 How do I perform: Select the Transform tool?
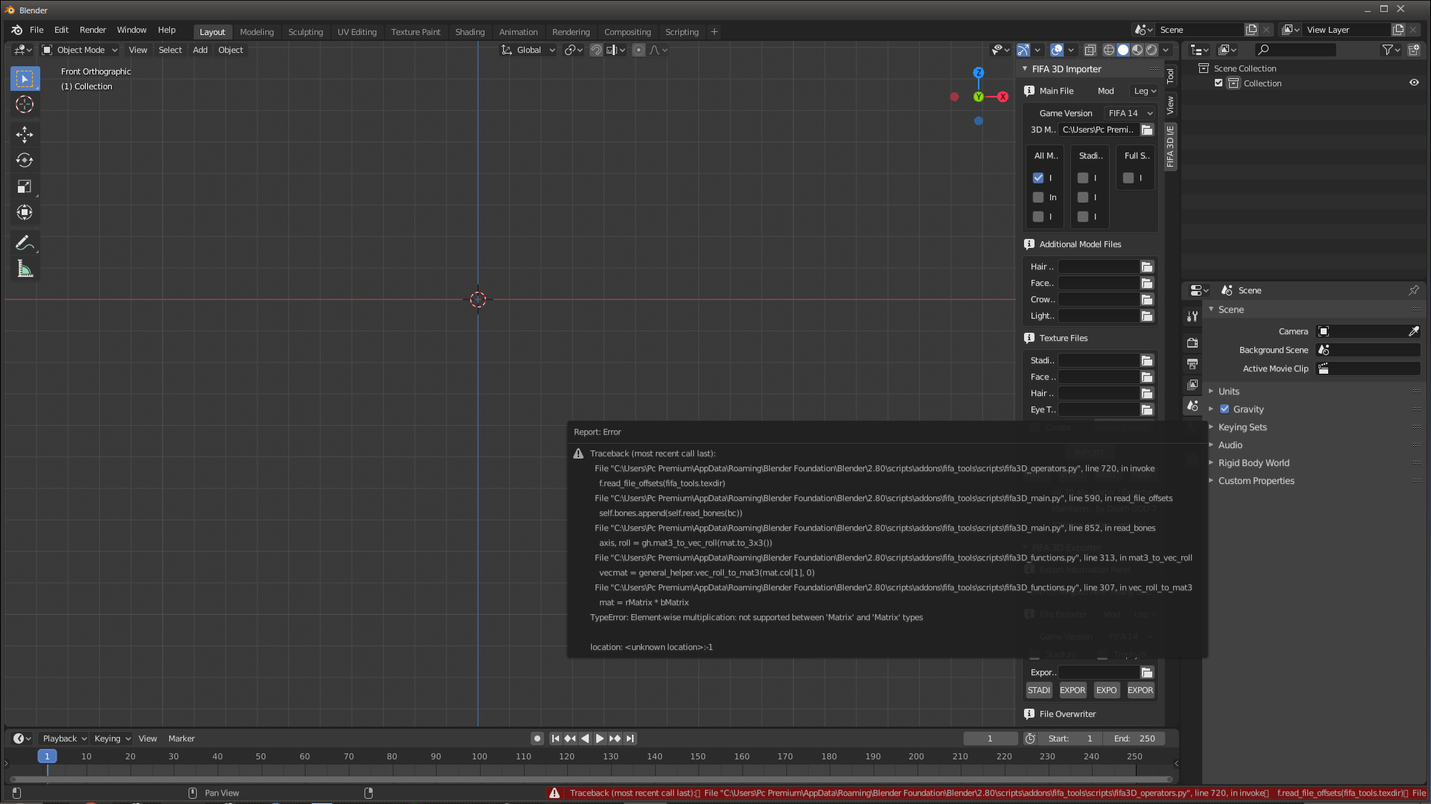[x=25, y=212]
